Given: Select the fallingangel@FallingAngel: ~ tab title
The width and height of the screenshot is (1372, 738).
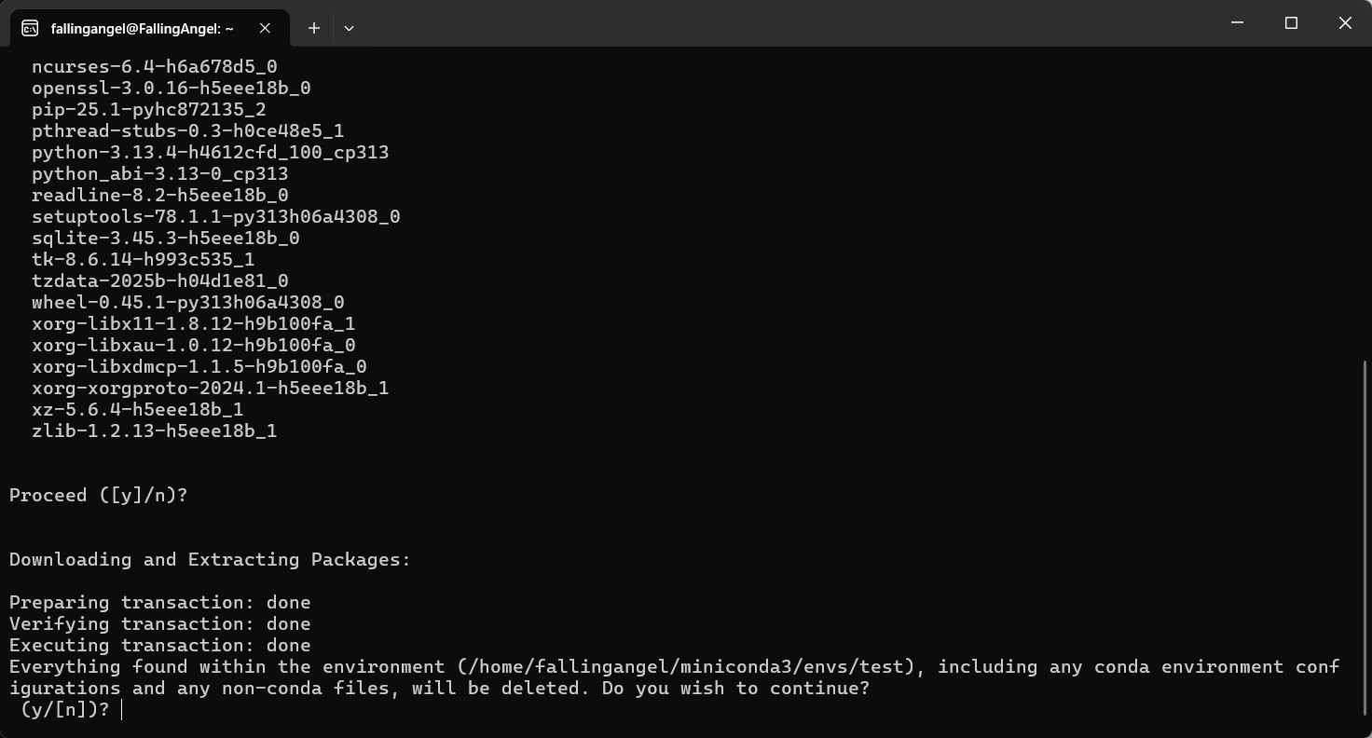Looking at the screenshot, I should tap(143, 29).
